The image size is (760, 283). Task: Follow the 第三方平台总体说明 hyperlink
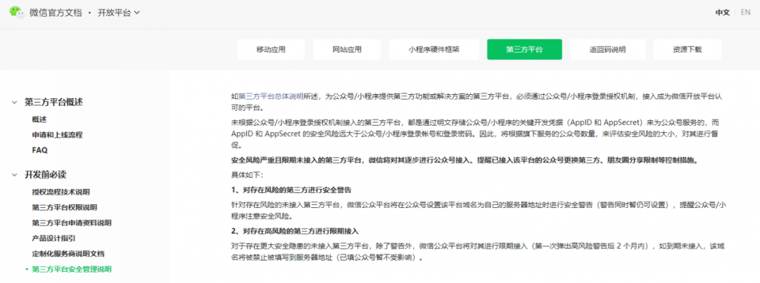pos(270,96)
